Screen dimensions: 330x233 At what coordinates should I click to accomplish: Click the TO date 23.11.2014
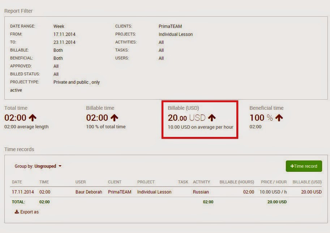click(64, 42)
